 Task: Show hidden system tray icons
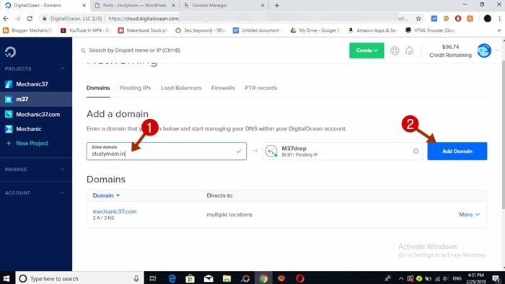click(400, 279)
